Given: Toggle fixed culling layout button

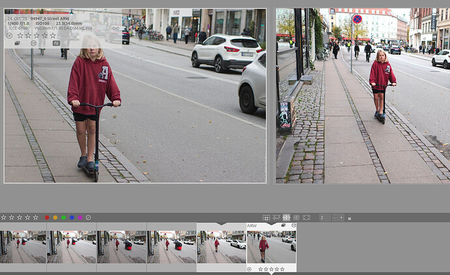Looking at the screenshot, I should click(x=286, y=218).
